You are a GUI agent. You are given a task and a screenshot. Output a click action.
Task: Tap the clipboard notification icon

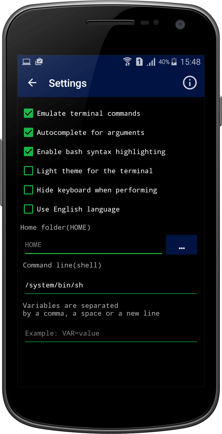[39, 62]
